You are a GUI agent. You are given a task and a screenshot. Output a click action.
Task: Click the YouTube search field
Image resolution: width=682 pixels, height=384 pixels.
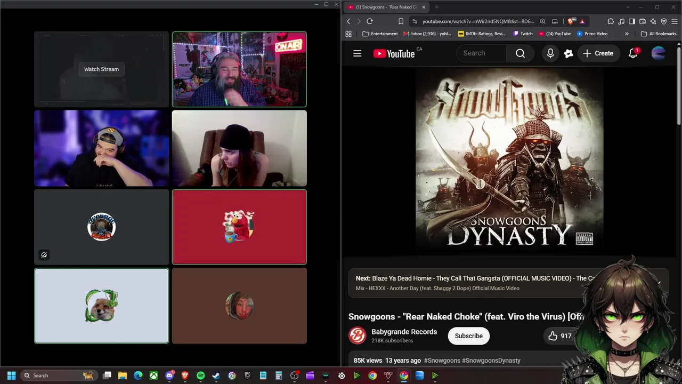point(481,53)
